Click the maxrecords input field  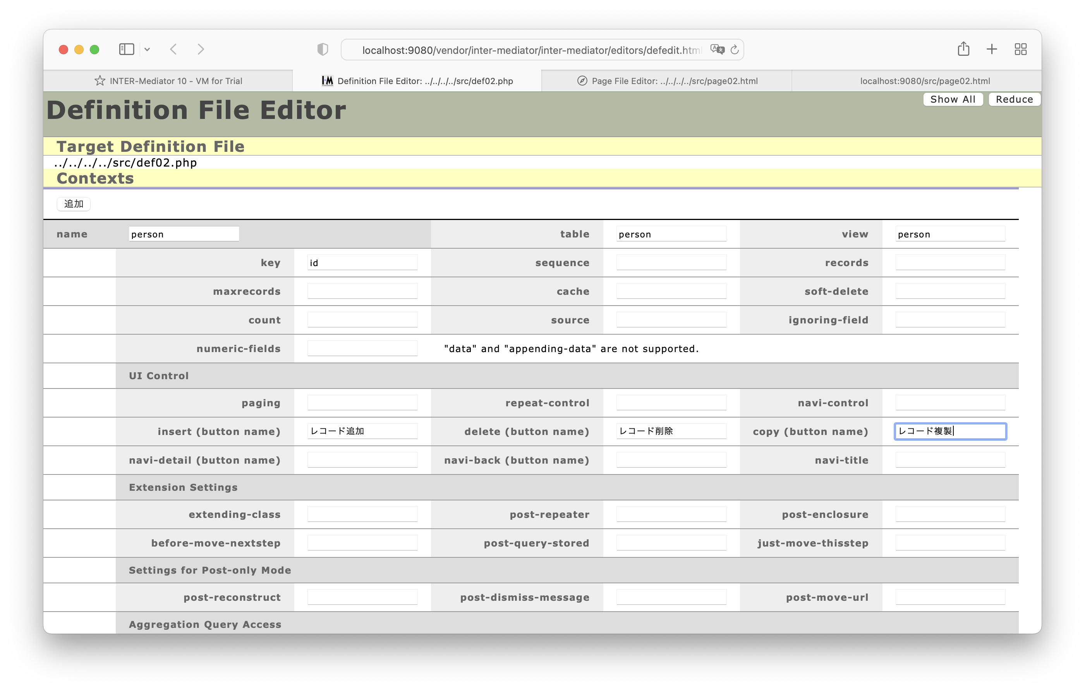362,291
